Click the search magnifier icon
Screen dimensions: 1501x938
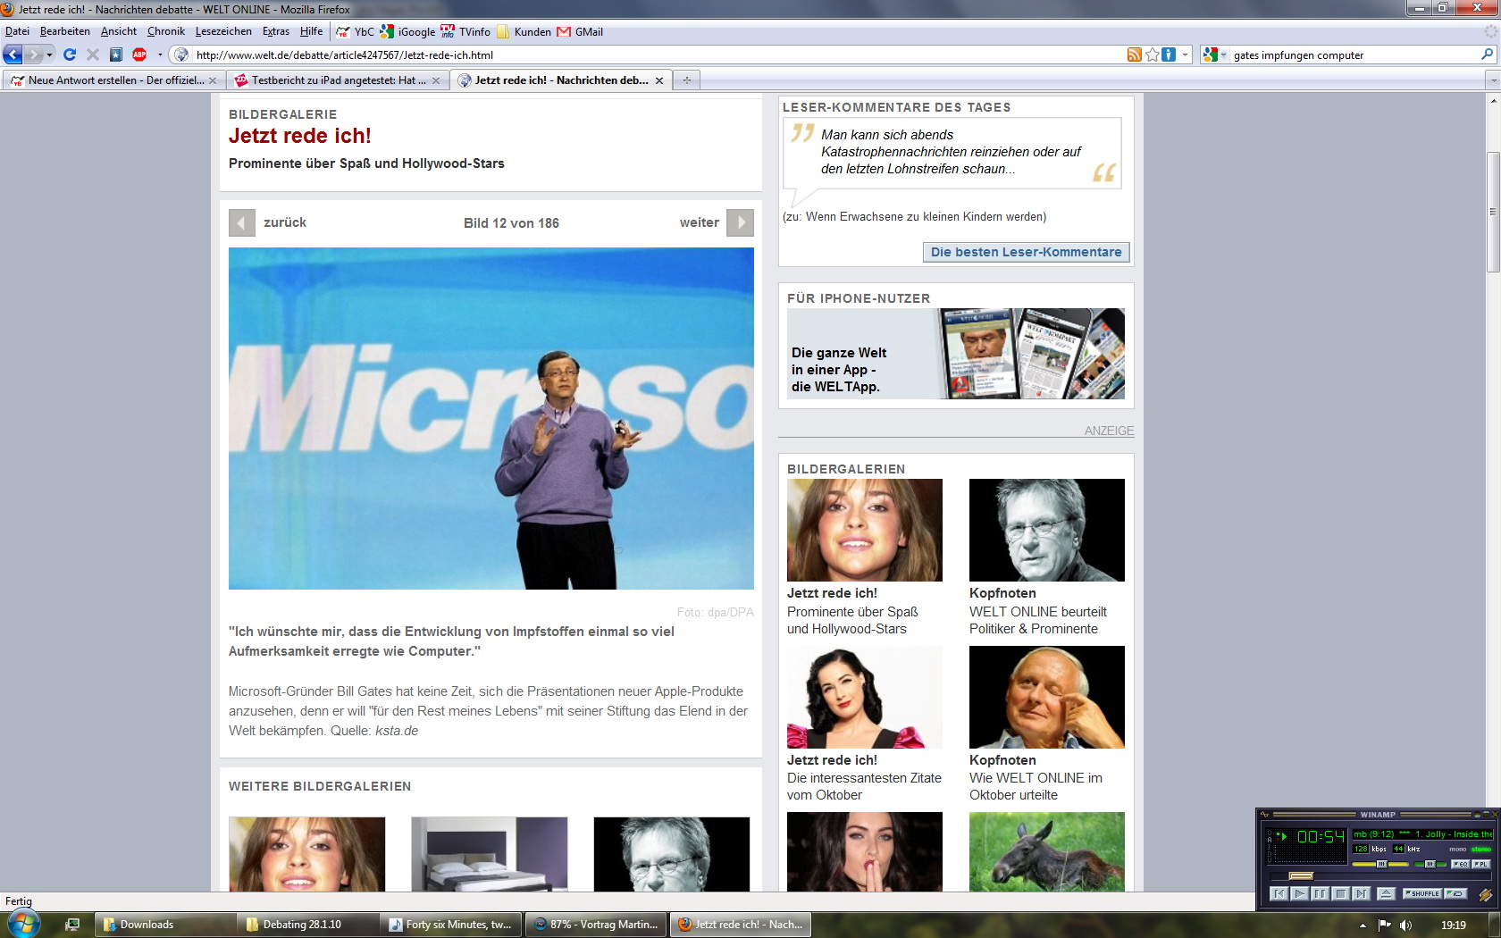click(1488, 54)
